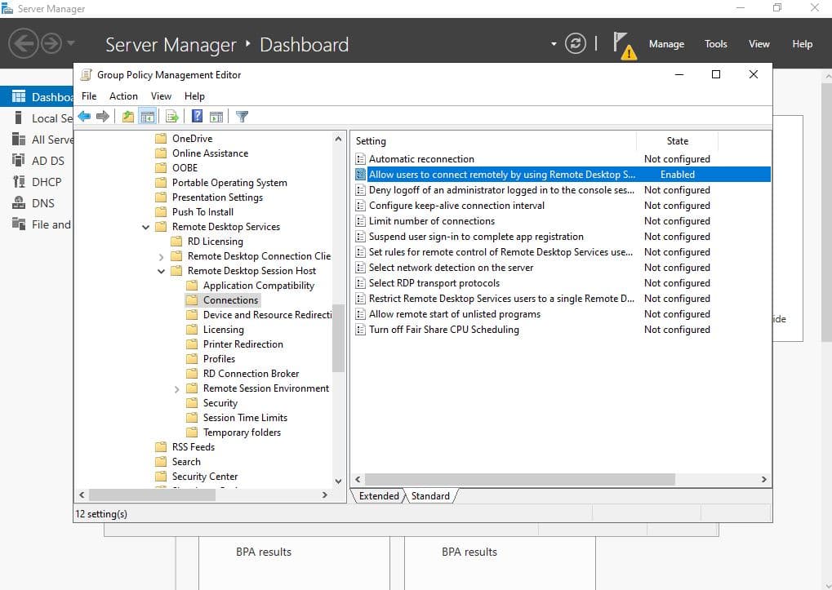Image resolution: width=832 pixels, height=590 pixels.
Task: Click the blue Back arrow in editor toolbar
Action: click(84, 117)
